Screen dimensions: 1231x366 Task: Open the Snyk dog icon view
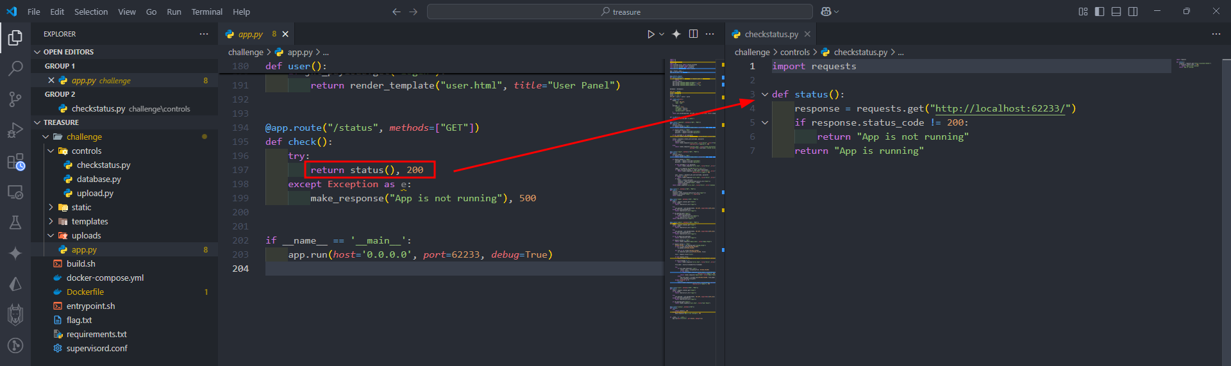point(15,315)
